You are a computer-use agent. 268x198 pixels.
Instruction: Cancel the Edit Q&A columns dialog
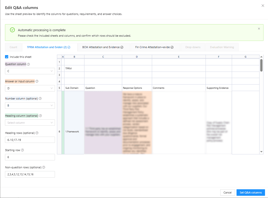click(x=227, y=192)
